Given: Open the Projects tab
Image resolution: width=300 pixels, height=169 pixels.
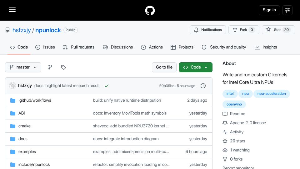Looking at the screenshot, I should [x=182, y=47].
